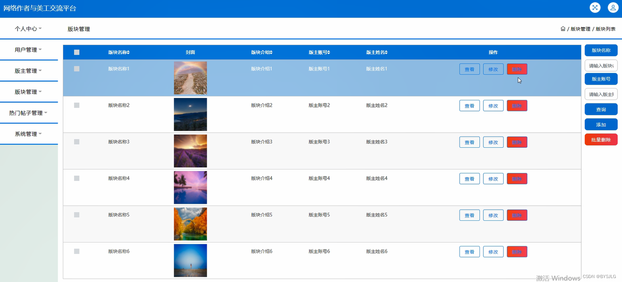The height and width of the screenshot is (282, 622).
Task: Click the 添加 add button
Action: (601, 124)
